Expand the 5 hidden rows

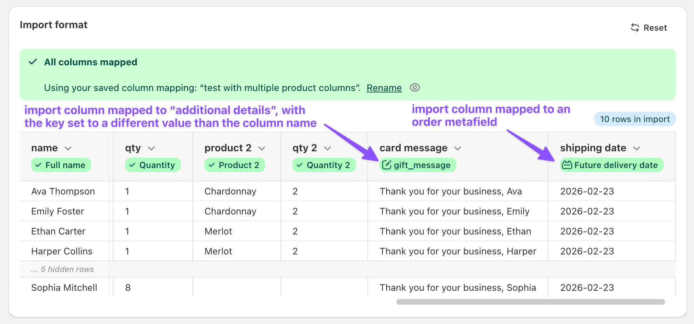tap(63, 269)
